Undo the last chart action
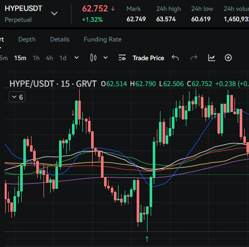Screen dimensions: 249x247 tap(175, 58)
